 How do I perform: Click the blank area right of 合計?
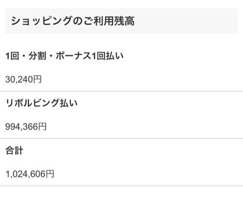pyautogui.click(x=133, y=150)
